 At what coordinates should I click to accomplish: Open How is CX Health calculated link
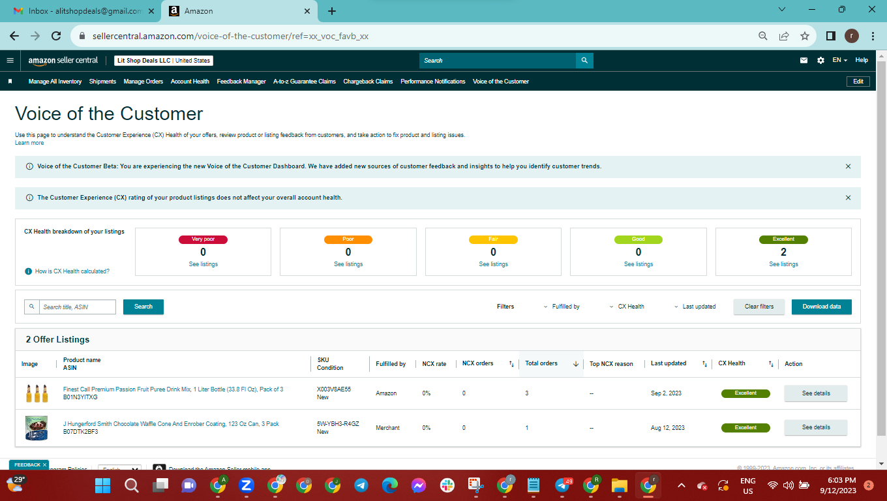[x=72, y=271]
